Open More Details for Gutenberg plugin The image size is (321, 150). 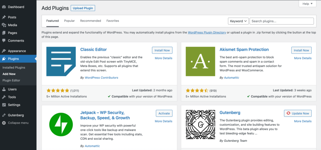tap(303, 121)
